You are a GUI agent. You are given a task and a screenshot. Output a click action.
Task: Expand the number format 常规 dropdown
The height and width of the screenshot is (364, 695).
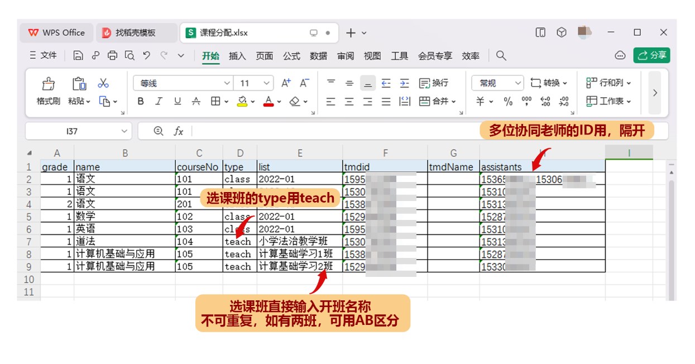click(518, 83)
